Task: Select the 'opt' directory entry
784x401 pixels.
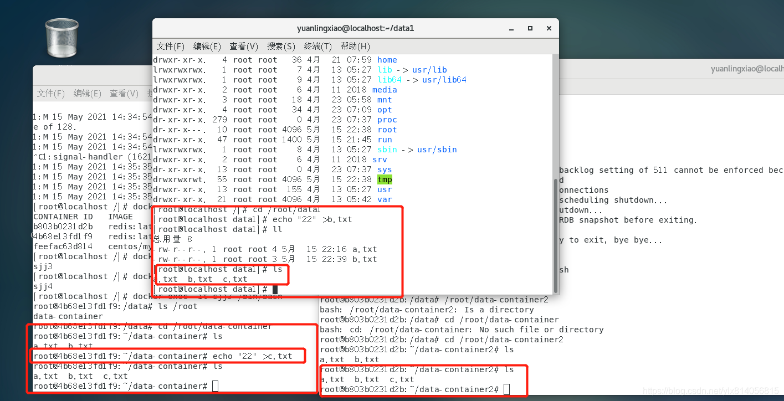Action: (385, 110)
